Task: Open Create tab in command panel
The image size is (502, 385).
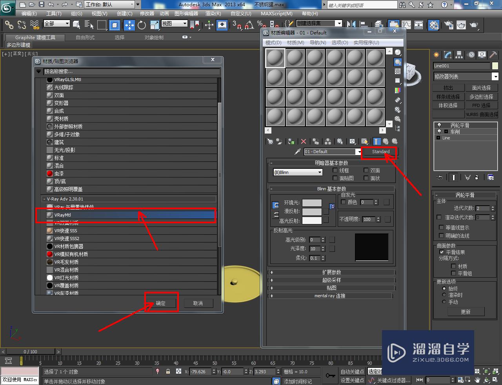Action: point(437,55)
